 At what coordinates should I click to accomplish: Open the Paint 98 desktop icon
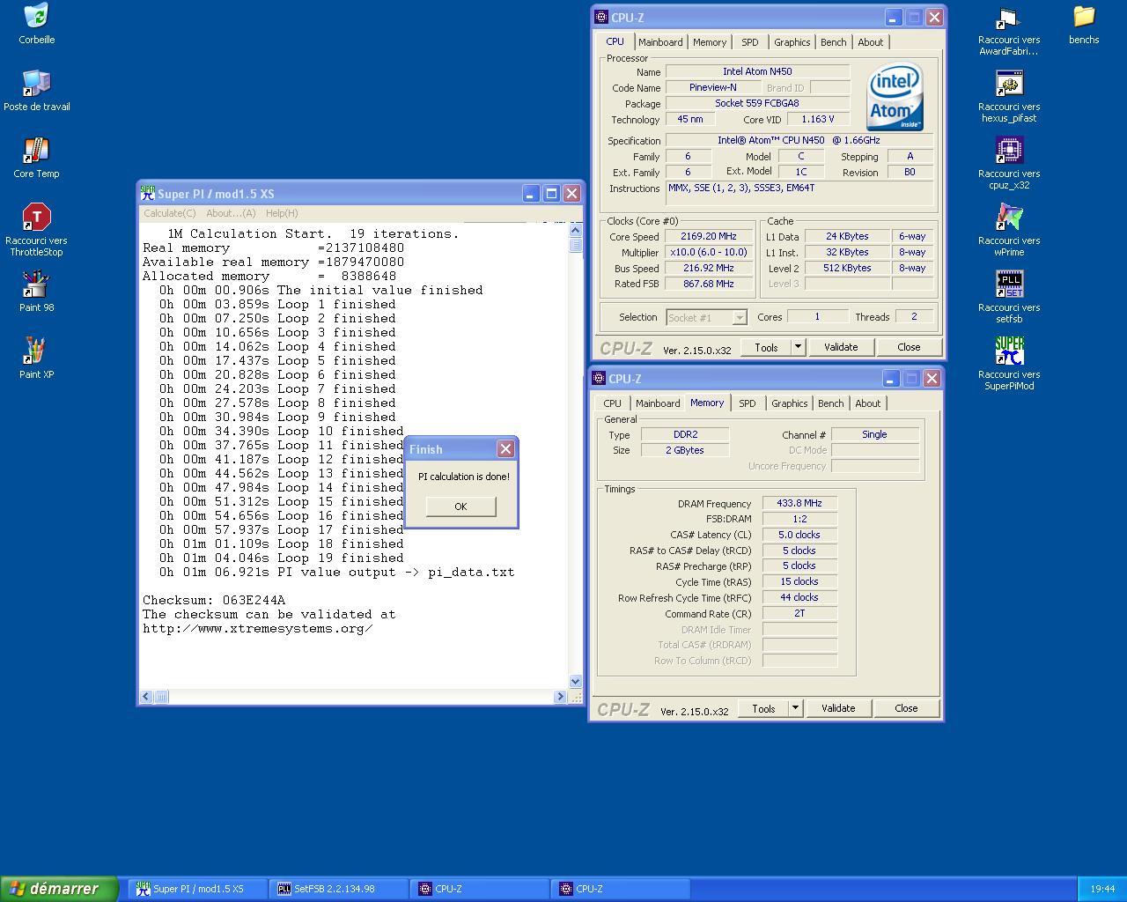pos(36,285)
